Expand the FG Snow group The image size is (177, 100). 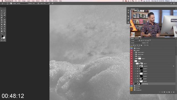pyautogui.click(x=133, y=48)
